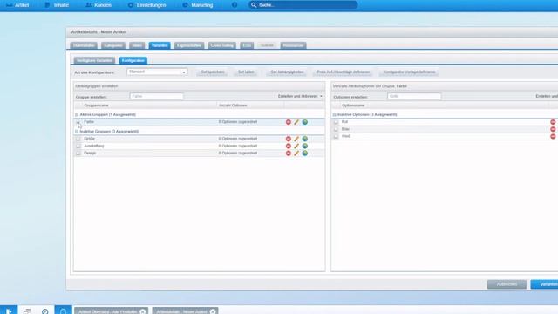
Task: Click the Abbrechen button
Action: pos(507,284)
